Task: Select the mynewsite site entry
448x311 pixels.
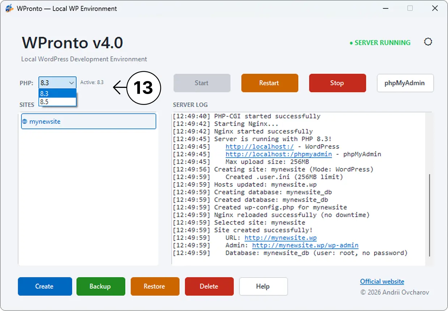Action: click(x=89, y=122)
